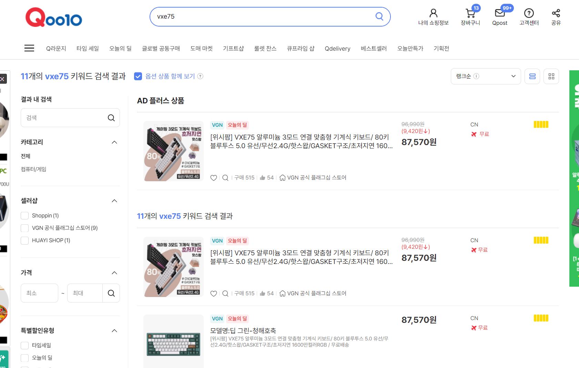Open the 룰렛 찬스 menu

coord(265,49)
